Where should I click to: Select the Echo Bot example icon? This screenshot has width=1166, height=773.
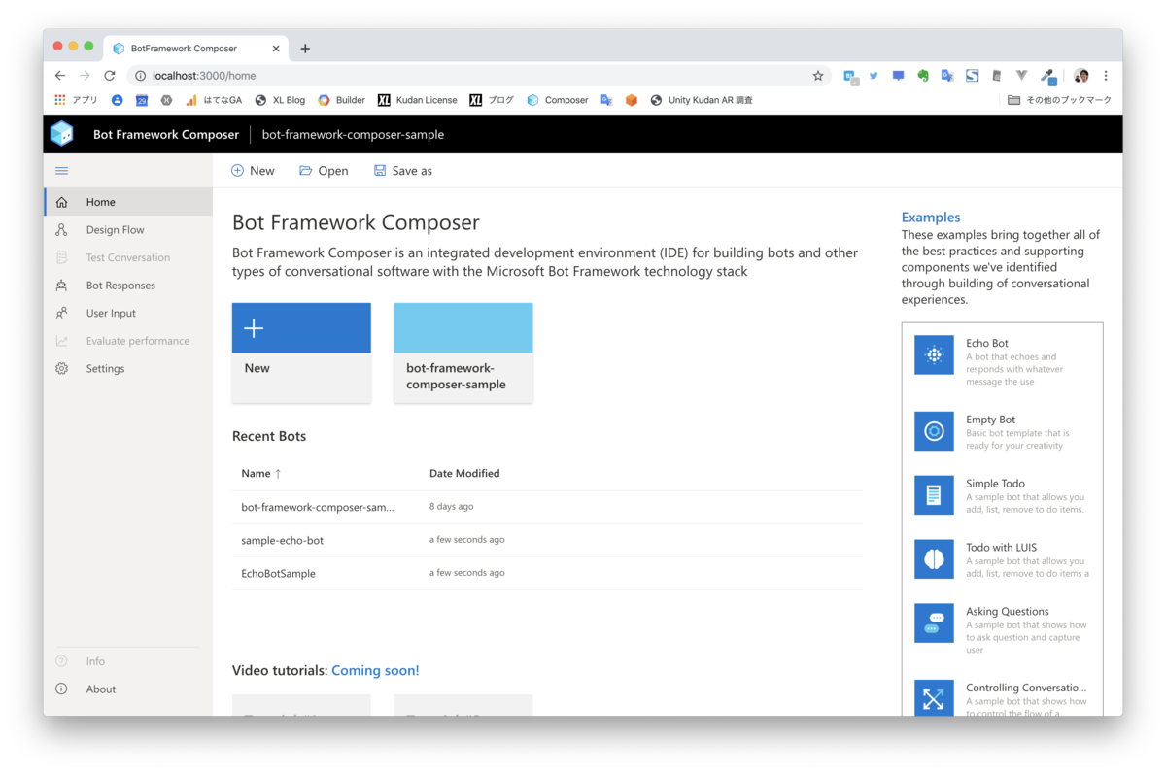(934, 354)
